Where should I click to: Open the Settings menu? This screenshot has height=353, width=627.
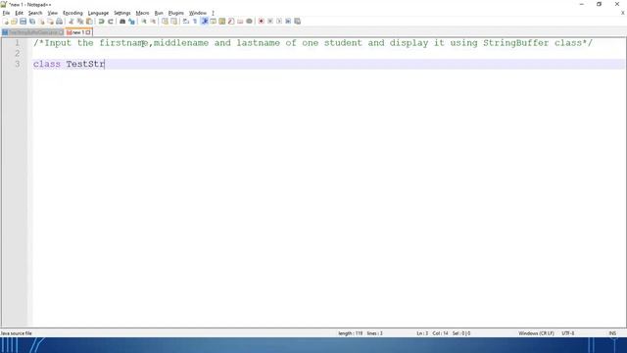[121, 13]
